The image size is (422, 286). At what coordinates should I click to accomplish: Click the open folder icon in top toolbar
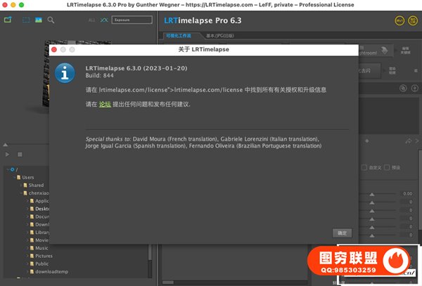coord(8,20)
